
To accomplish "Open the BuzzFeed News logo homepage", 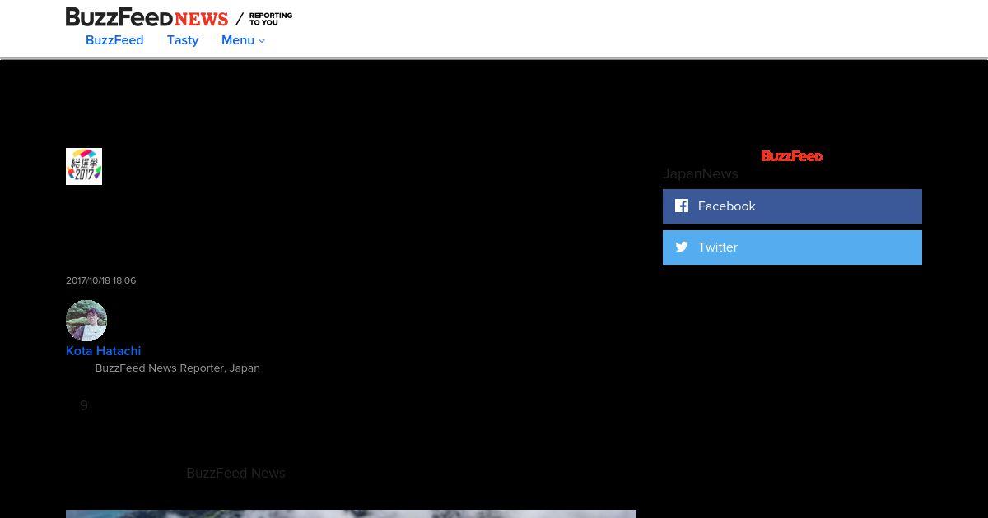I will click(147, 17).
